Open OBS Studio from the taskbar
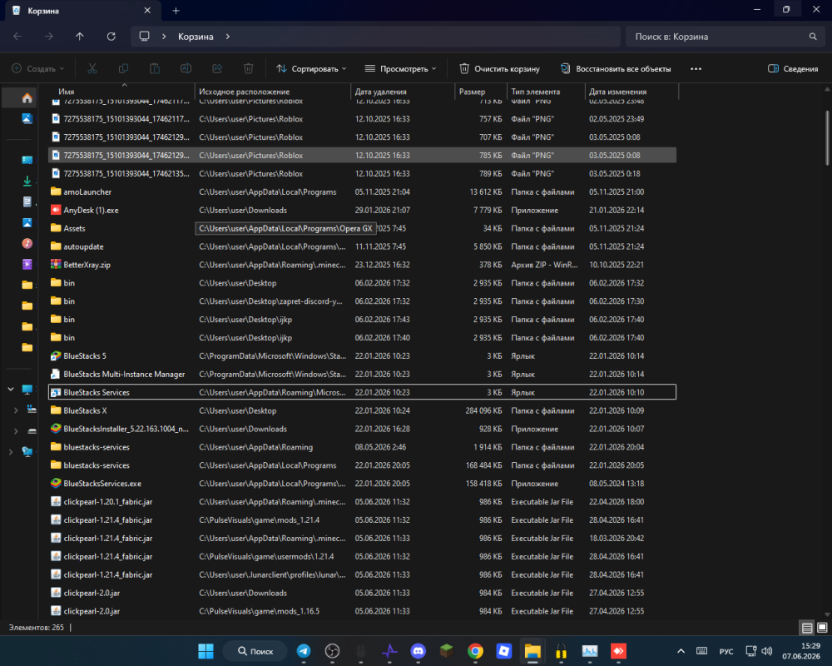Image resolution: width=832 pixels, height=666 pixels. 332,650
